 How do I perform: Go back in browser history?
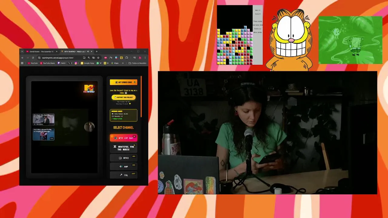tap(22, 58)
